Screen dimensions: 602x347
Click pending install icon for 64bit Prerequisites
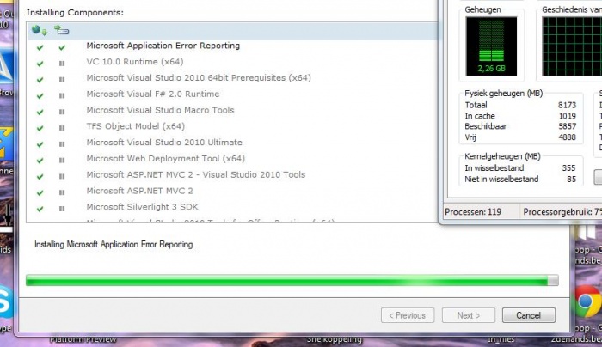(62, 80)
